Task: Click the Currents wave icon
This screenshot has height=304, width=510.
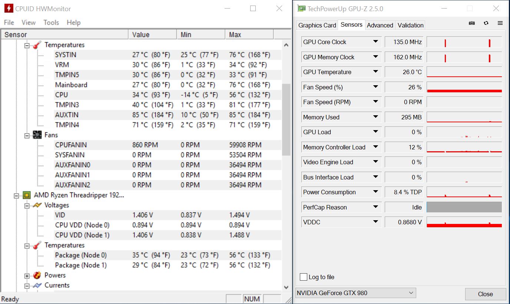Action: click(37, 285)
